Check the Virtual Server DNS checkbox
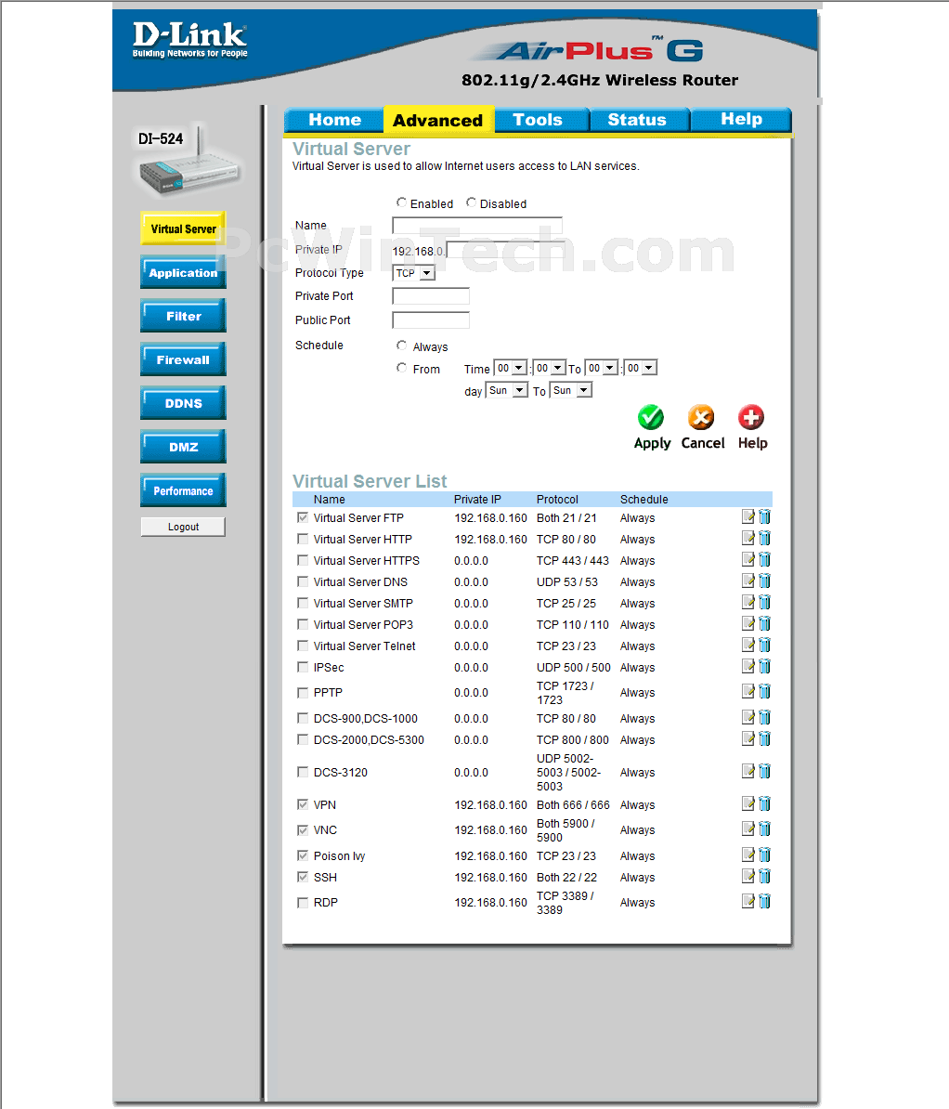The height and width of the screenshot is (1109, 949). pos(303,581)
